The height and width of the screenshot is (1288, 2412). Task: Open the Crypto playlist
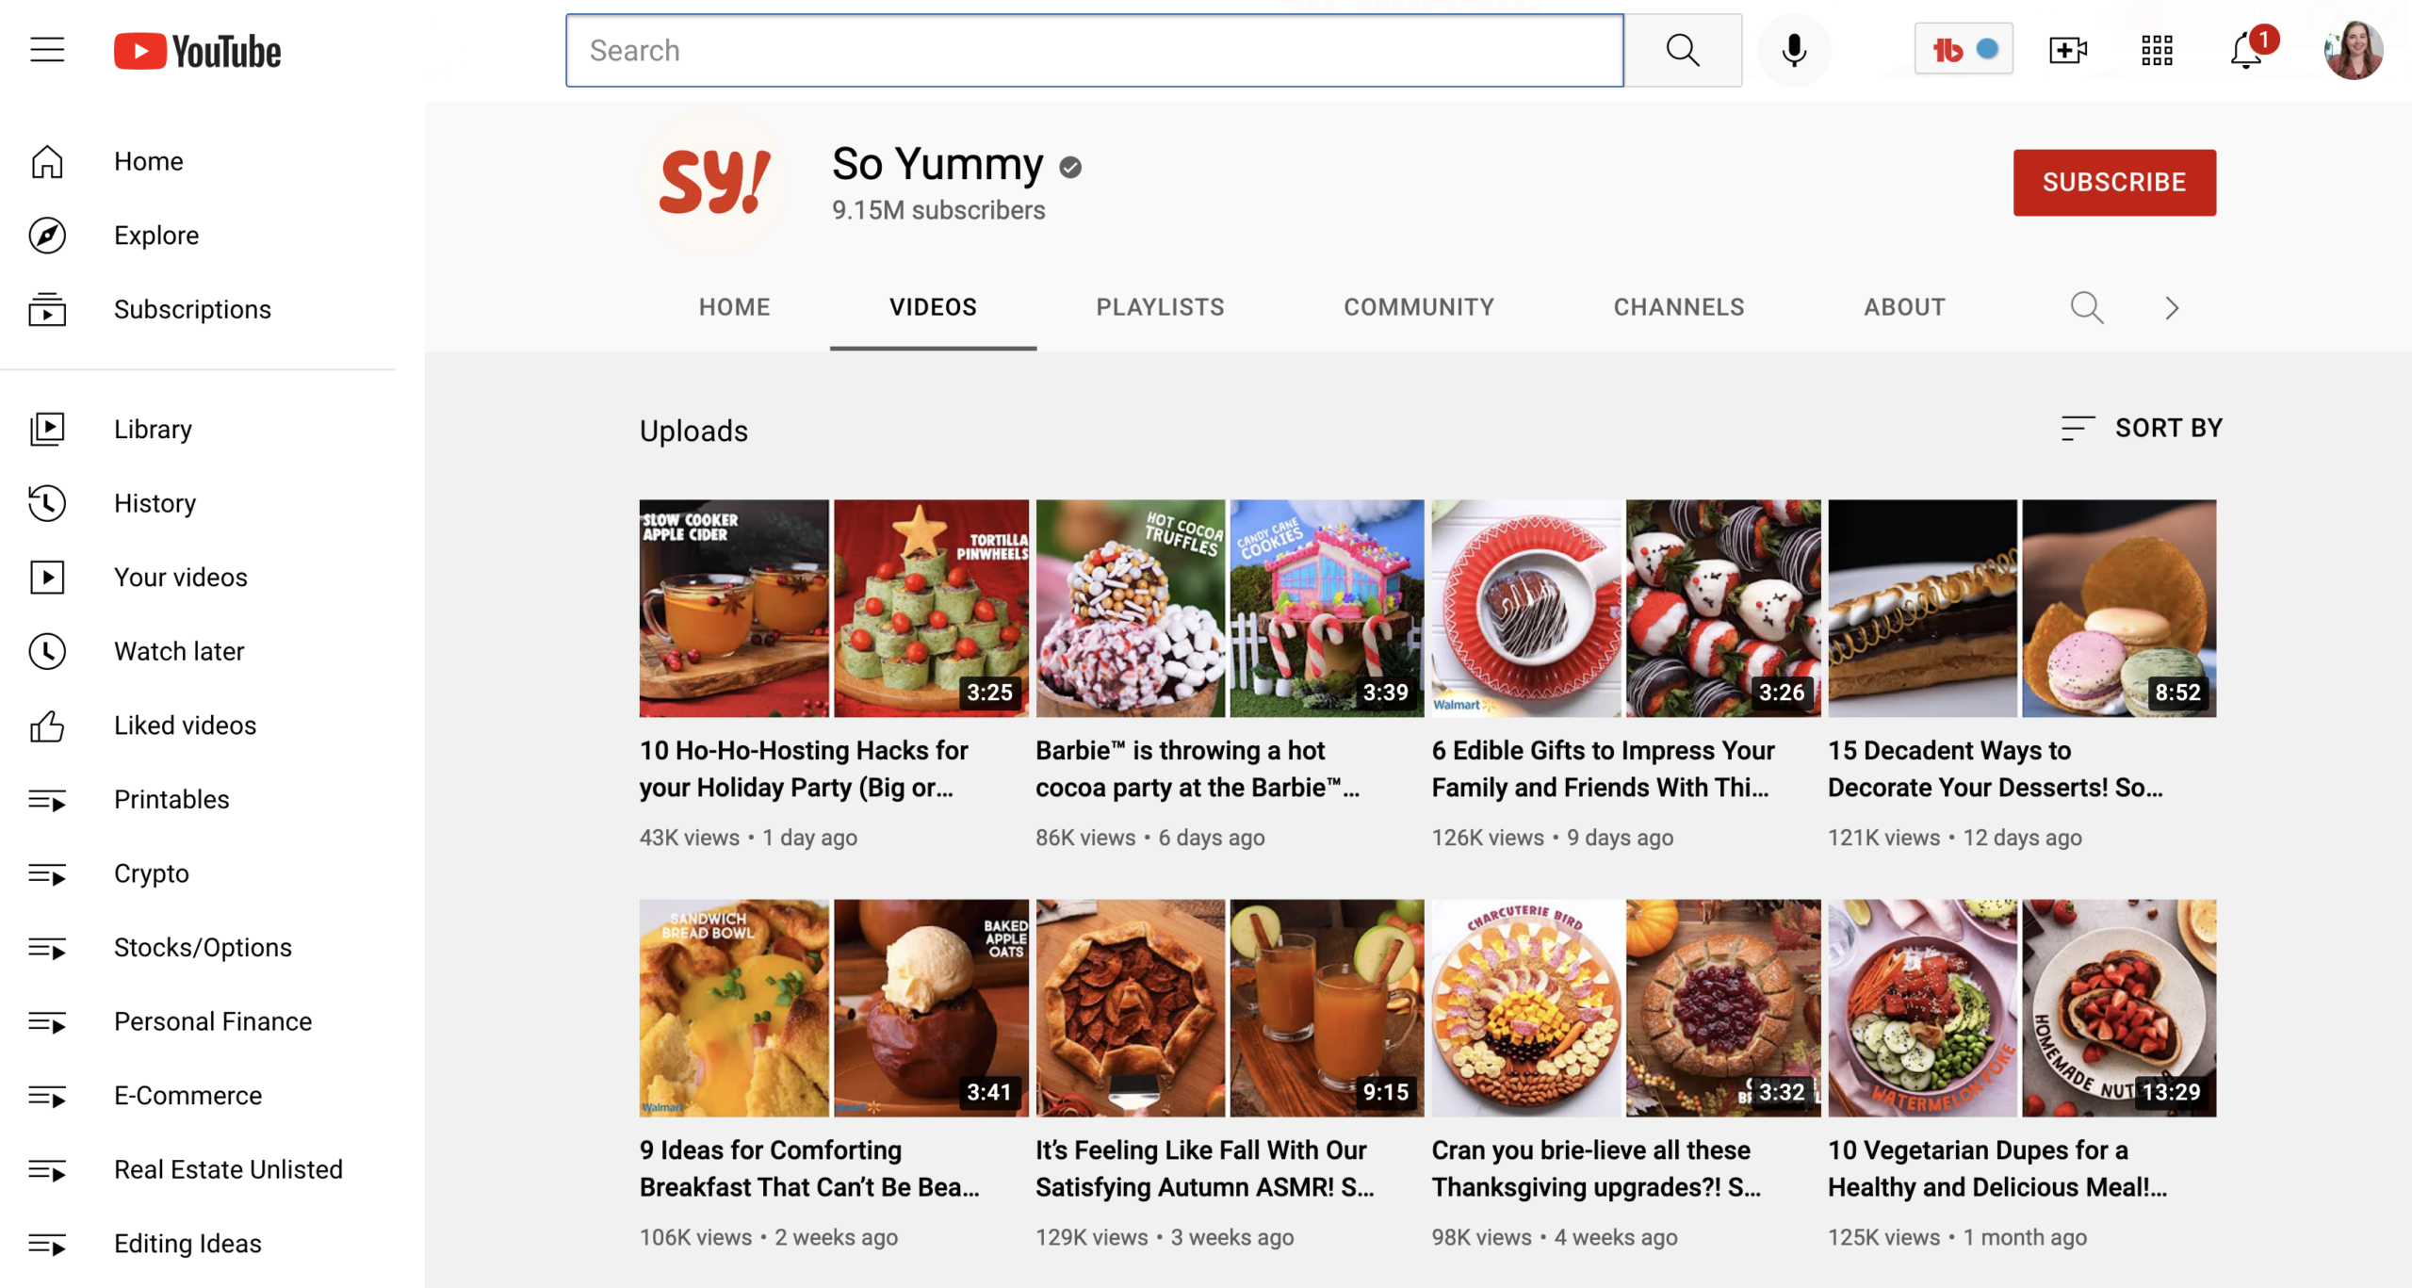pyautogui.click(x=198, y=873)
